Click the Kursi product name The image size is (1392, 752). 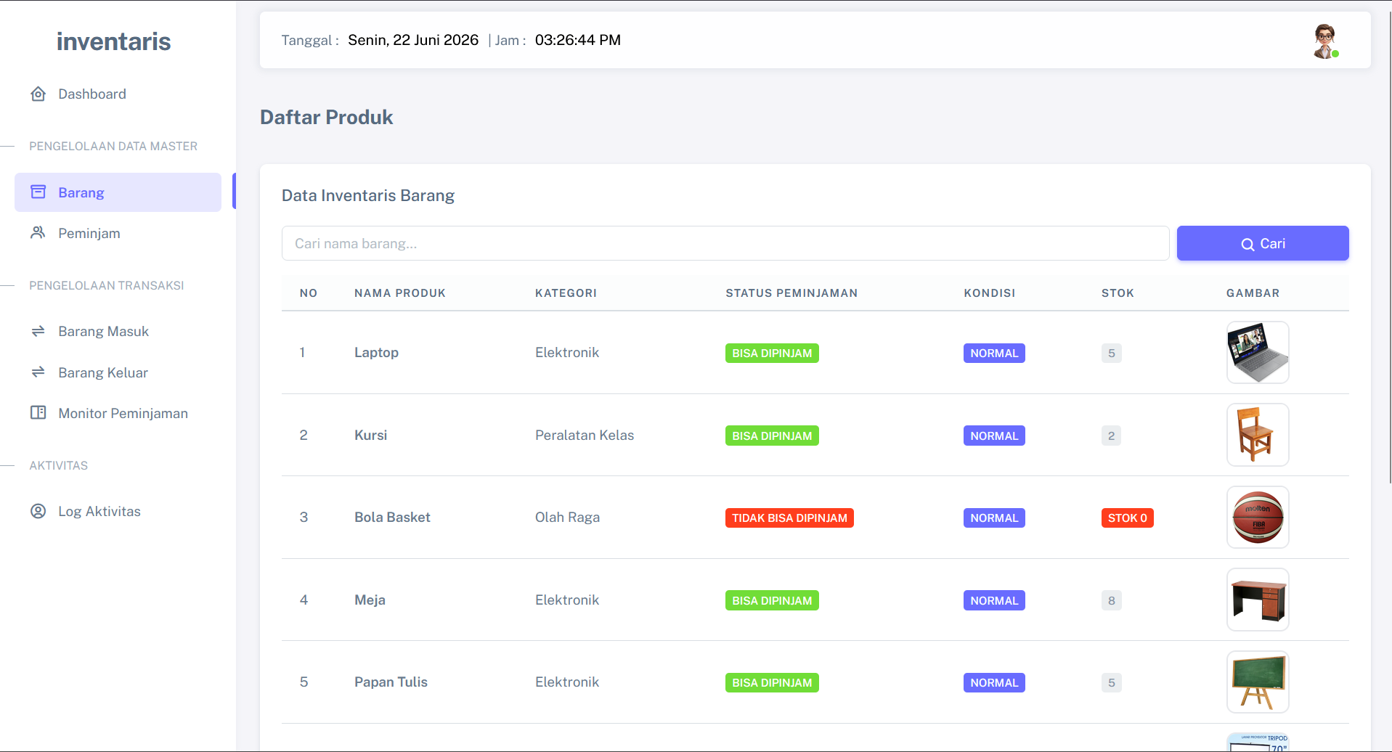[x=370, y=435]
